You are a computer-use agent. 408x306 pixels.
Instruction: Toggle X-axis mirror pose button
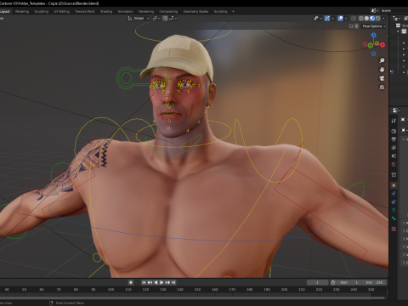point(356,26)
